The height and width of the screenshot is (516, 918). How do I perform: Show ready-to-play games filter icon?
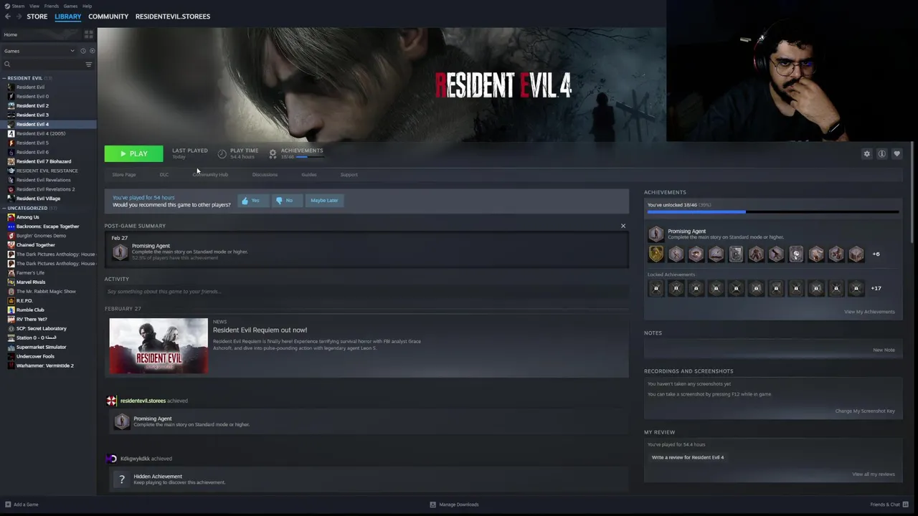[x=92, y=51]
